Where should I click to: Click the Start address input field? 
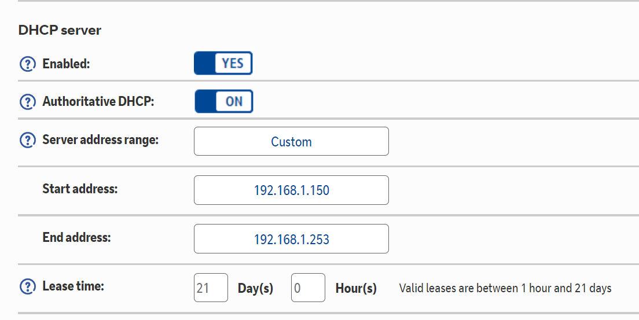(291, 190)
